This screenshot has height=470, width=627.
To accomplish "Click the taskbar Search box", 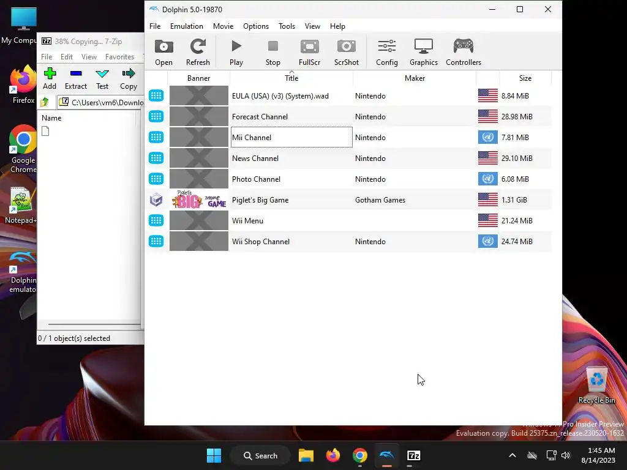I will 260,455.
